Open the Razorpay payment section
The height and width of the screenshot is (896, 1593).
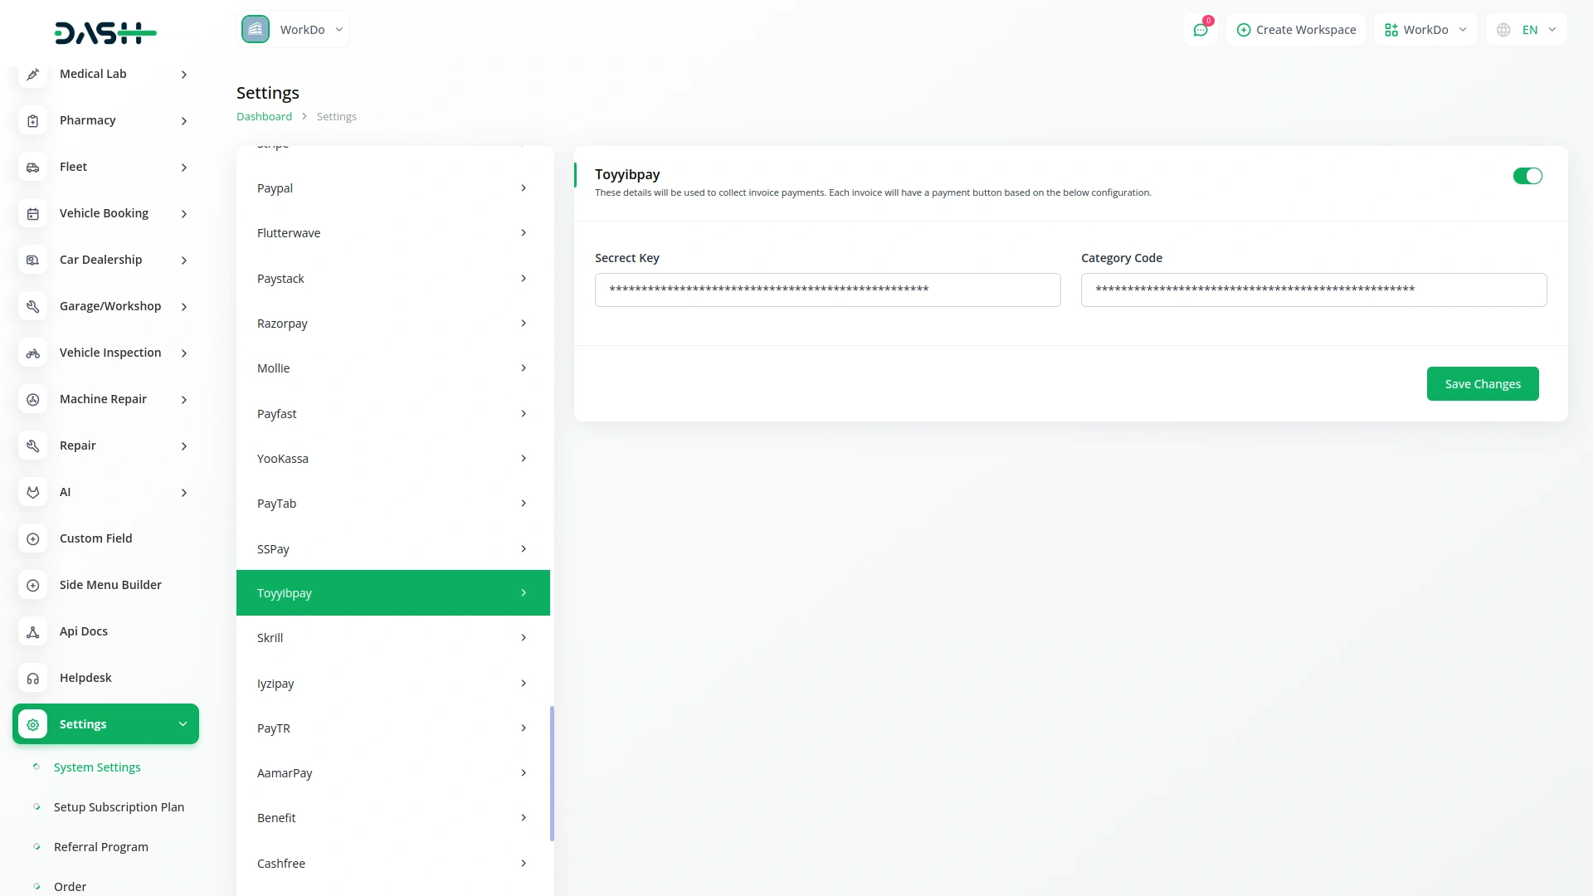tap(392, 324)
